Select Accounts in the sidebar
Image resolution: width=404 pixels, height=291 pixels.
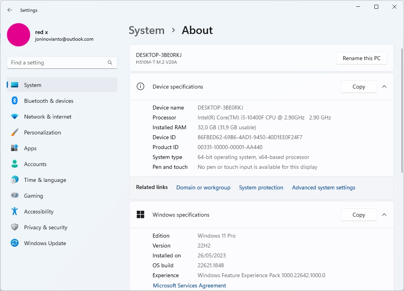(x=62, y=164)
